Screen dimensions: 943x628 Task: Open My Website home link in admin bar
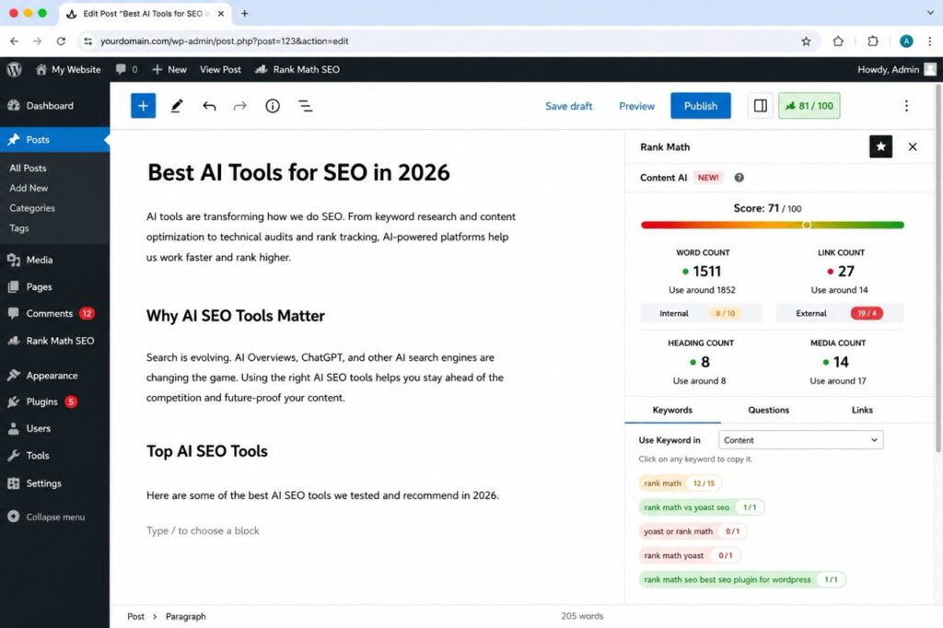pos(68,69)
